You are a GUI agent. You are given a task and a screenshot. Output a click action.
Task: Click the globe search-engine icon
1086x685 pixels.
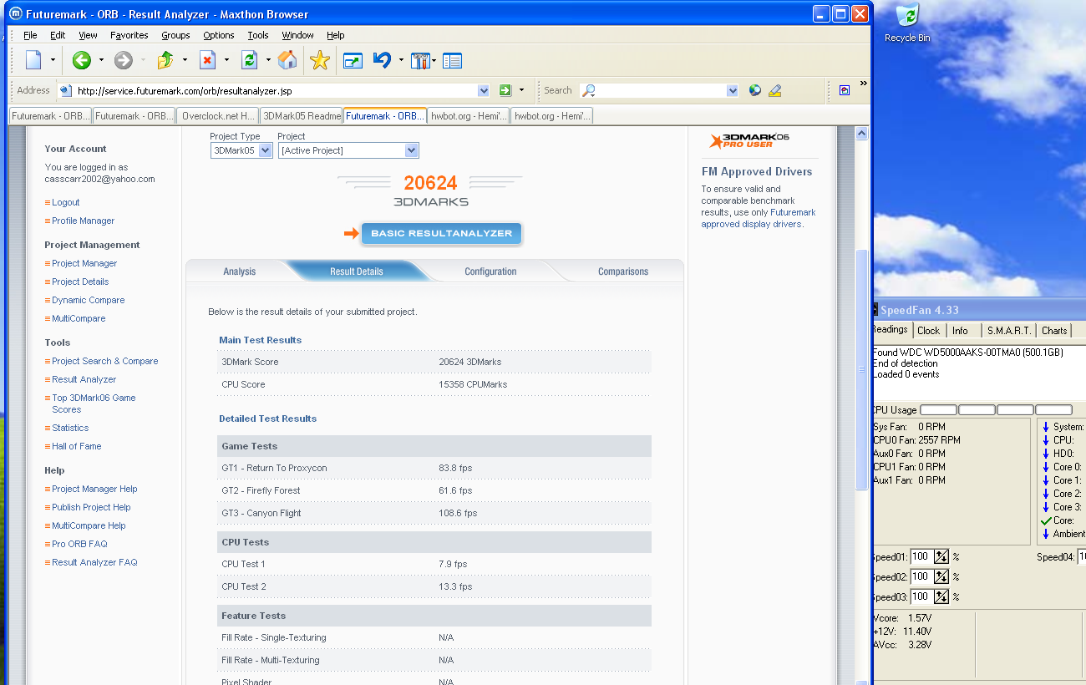point(755,90)
